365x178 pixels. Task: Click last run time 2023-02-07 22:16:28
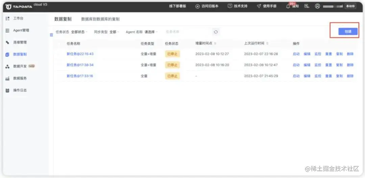[261, 54]
